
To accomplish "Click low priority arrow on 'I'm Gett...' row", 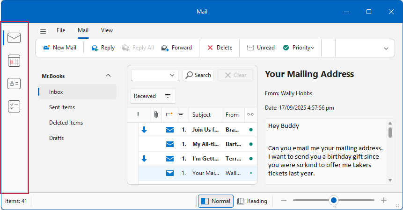I will tap(144, 159).
